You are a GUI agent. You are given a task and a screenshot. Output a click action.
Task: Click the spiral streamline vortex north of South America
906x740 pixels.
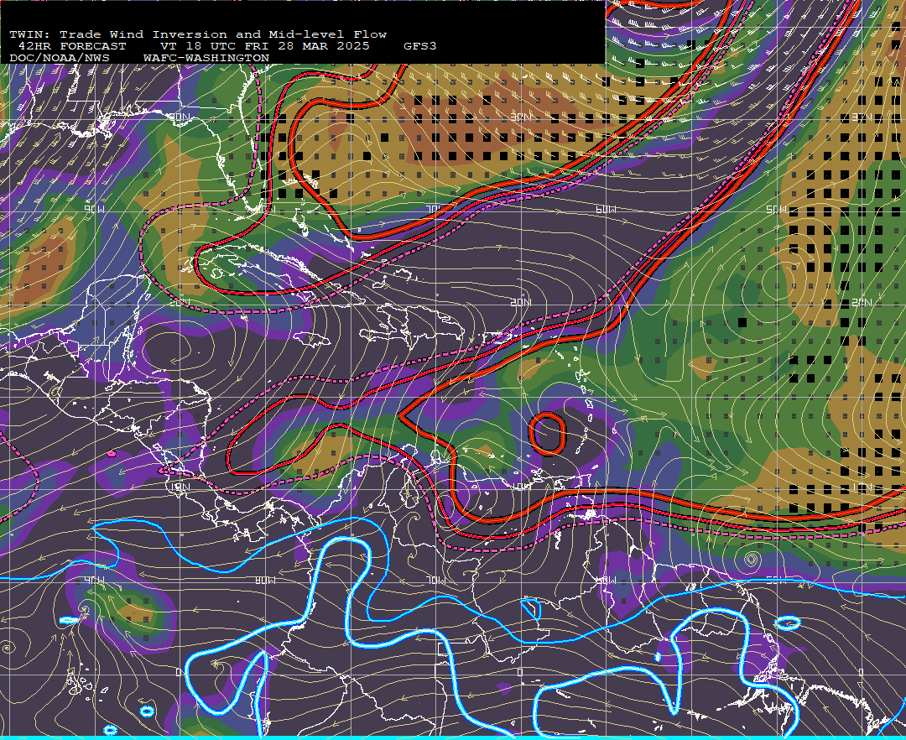click(751, 559)
